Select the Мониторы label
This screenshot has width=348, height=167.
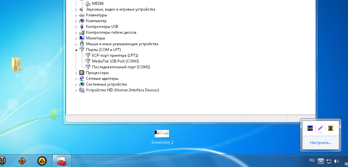pyautogui.click(x=96, y=38)
